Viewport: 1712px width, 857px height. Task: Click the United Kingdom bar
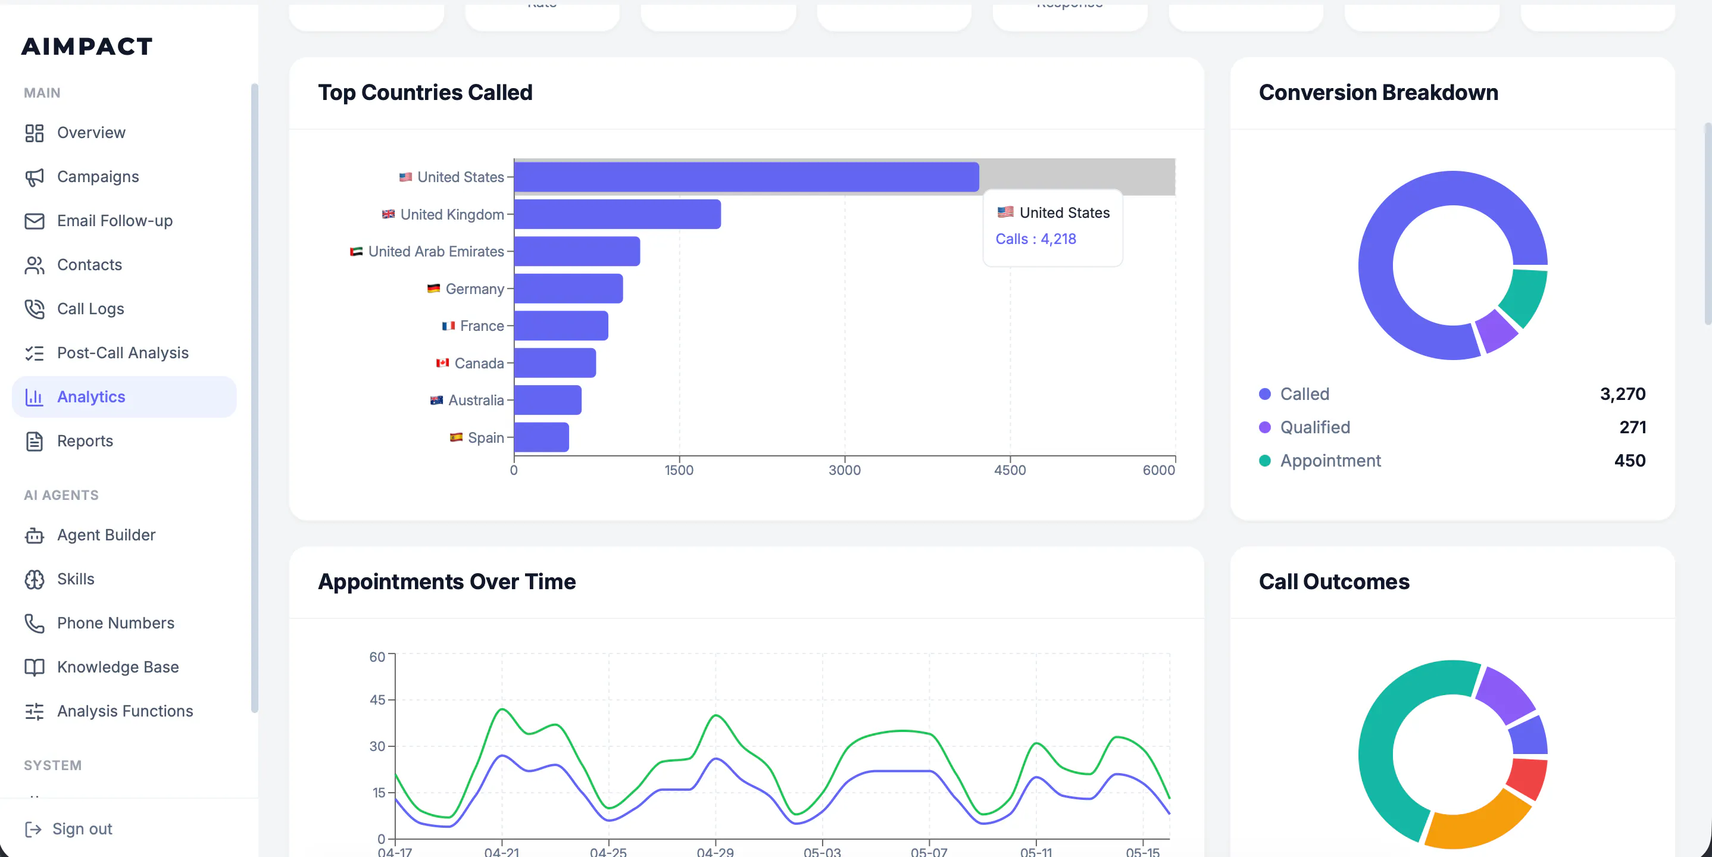[x=617, y=214]
